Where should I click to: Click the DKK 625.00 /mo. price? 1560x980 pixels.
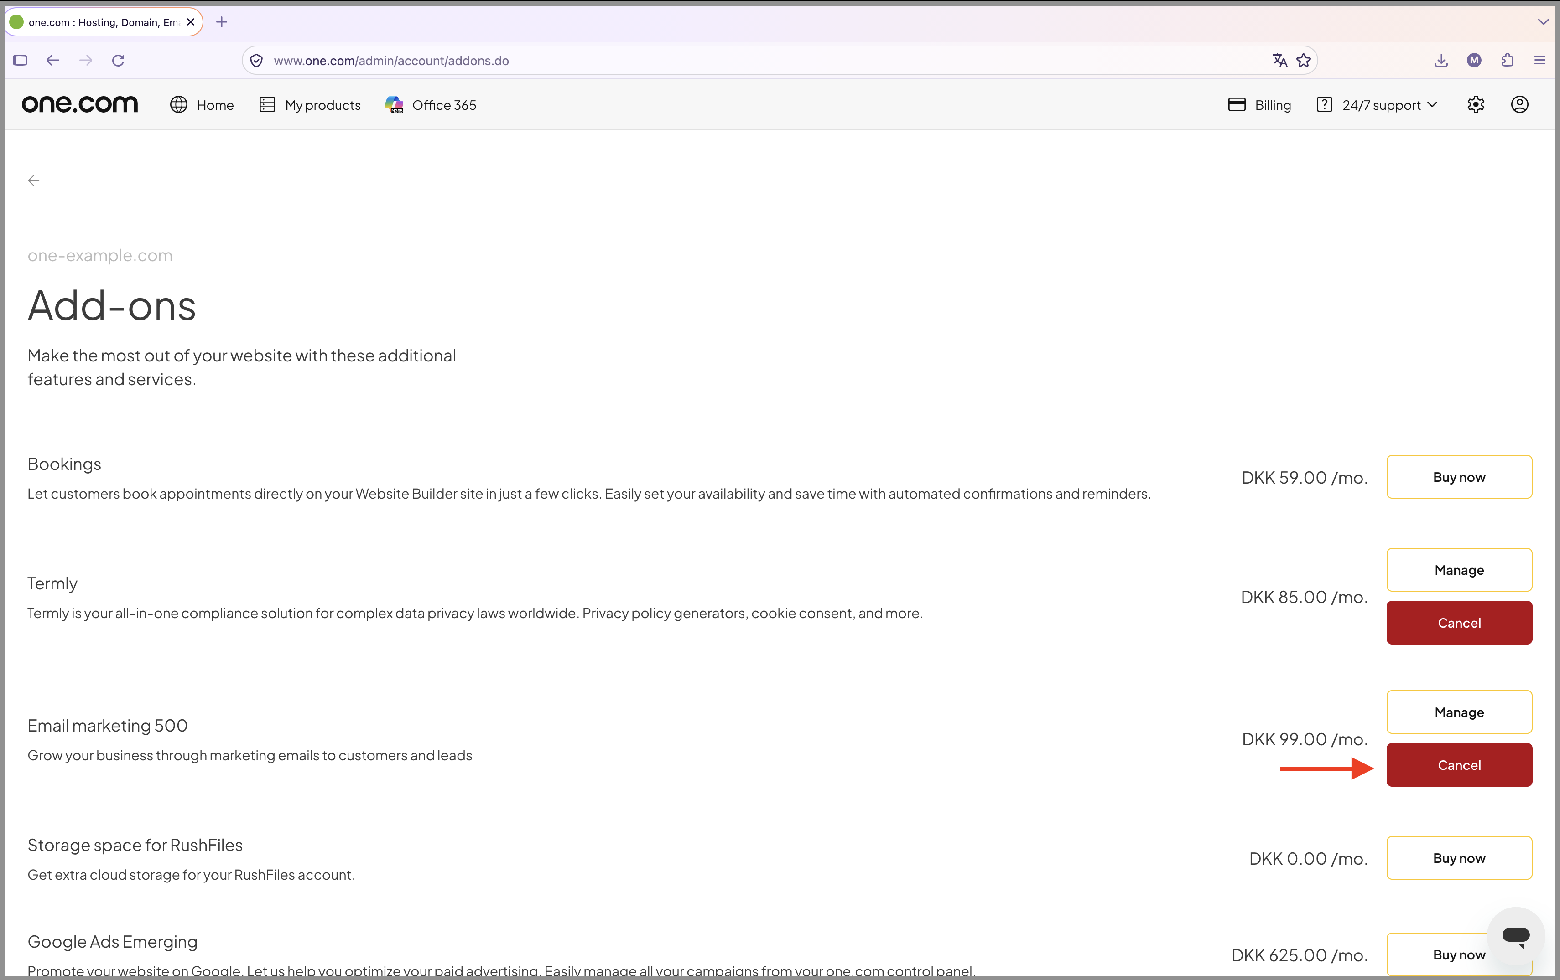(x=1299, y=955)
